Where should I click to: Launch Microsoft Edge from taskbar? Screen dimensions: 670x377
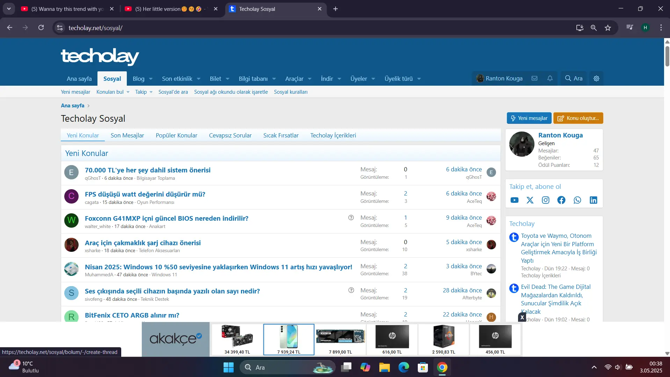[x=403, y=367]
